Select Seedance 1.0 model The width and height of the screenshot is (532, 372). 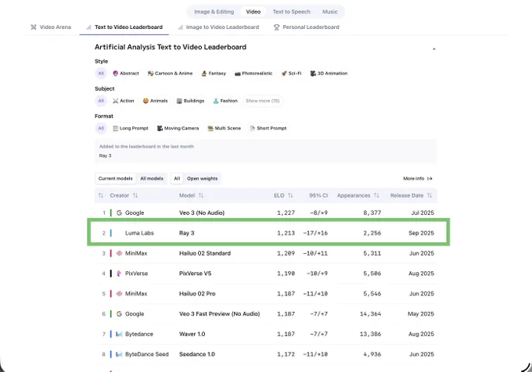[197, 354]
